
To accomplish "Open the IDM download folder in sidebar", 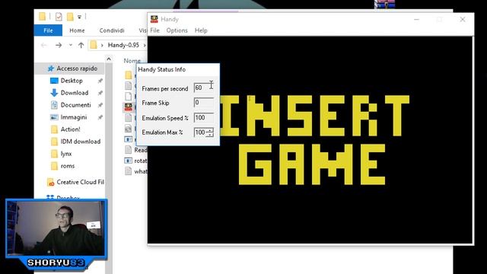I will (x=80, y=142).
